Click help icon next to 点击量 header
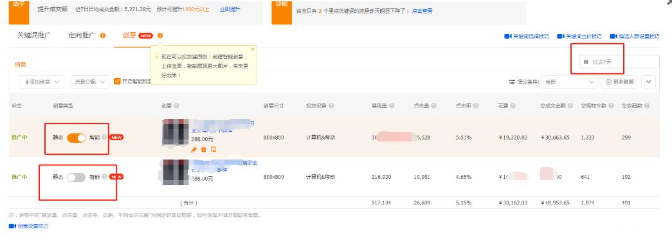The height and width of the screenshot is (245, 672). 433,105
